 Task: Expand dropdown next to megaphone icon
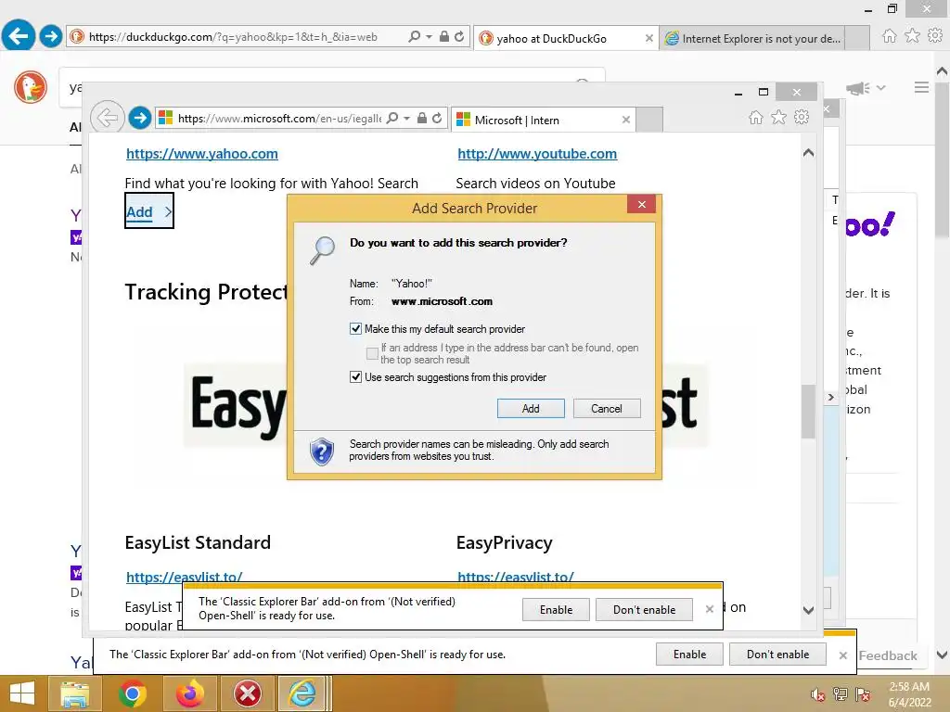[x=881, y=88]
